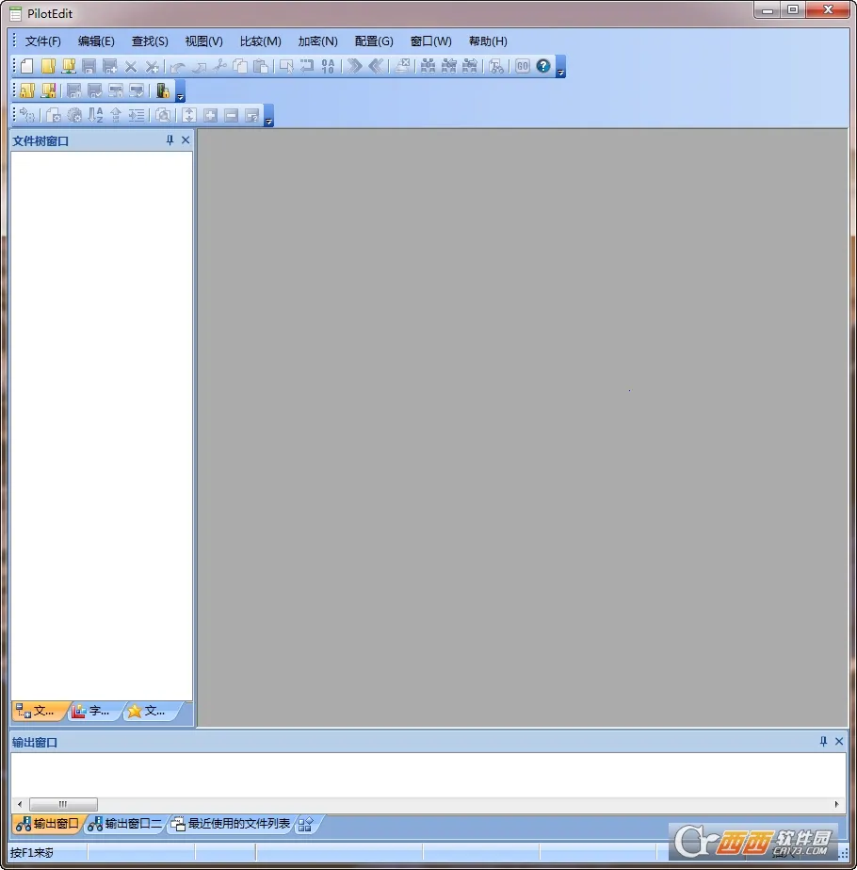
Task: Toggle the collapse minus icon on third toolbar
Action: pyautogui.click(x=230, y=114)
